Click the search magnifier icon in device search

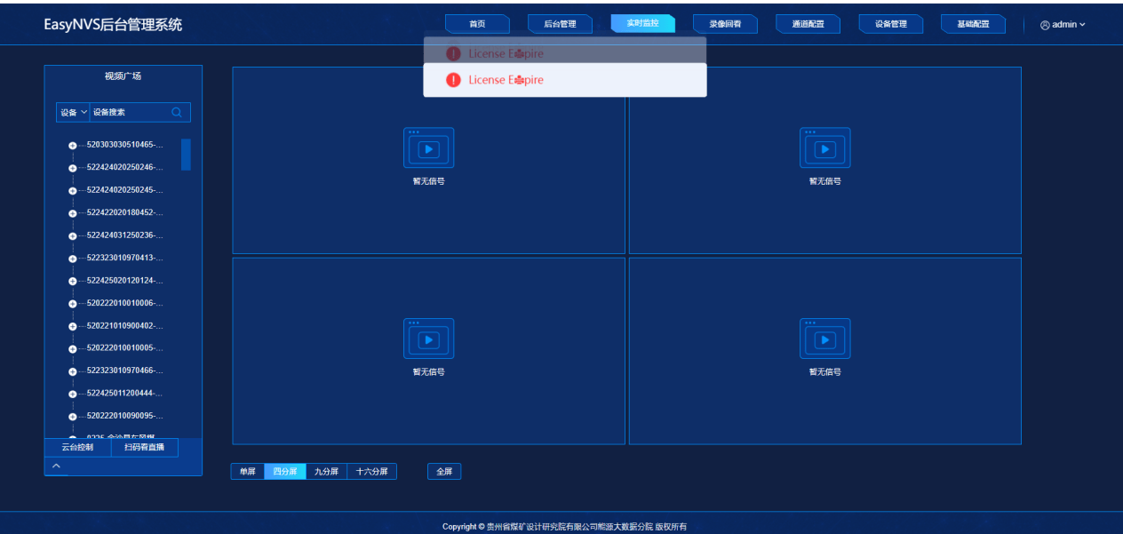[177, 112]
